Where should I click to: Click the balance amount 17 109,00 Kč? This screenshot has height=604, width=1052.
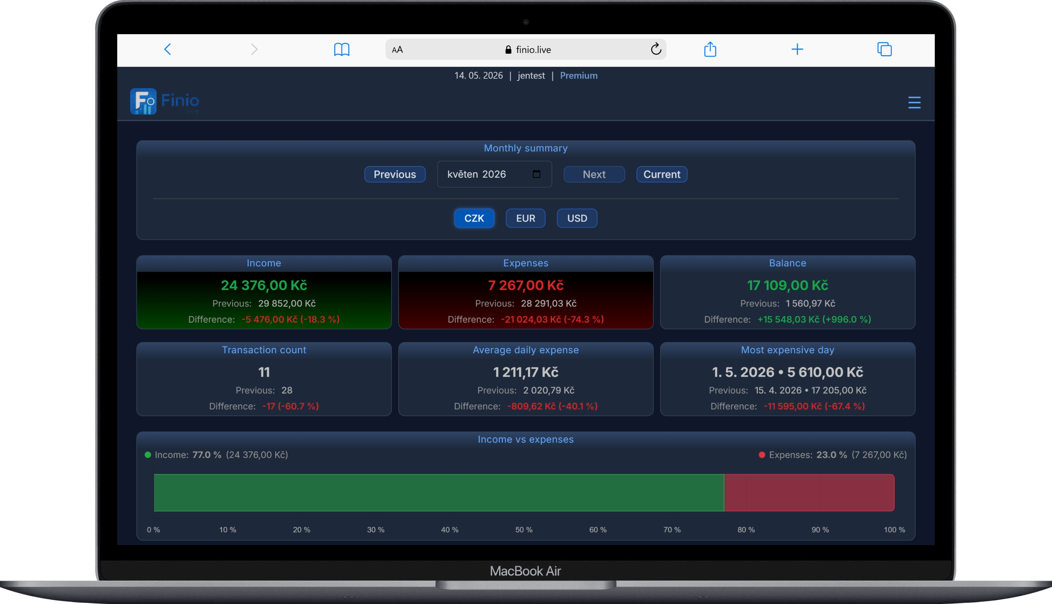click(787, 285)
